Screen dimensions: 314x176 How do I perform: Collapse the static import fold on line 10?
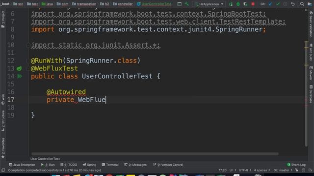click(28, 45)
